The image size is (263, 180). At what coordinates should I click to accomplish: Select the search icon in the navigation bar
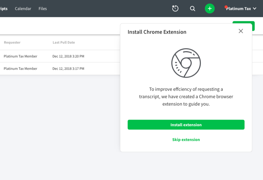point(192,8)
